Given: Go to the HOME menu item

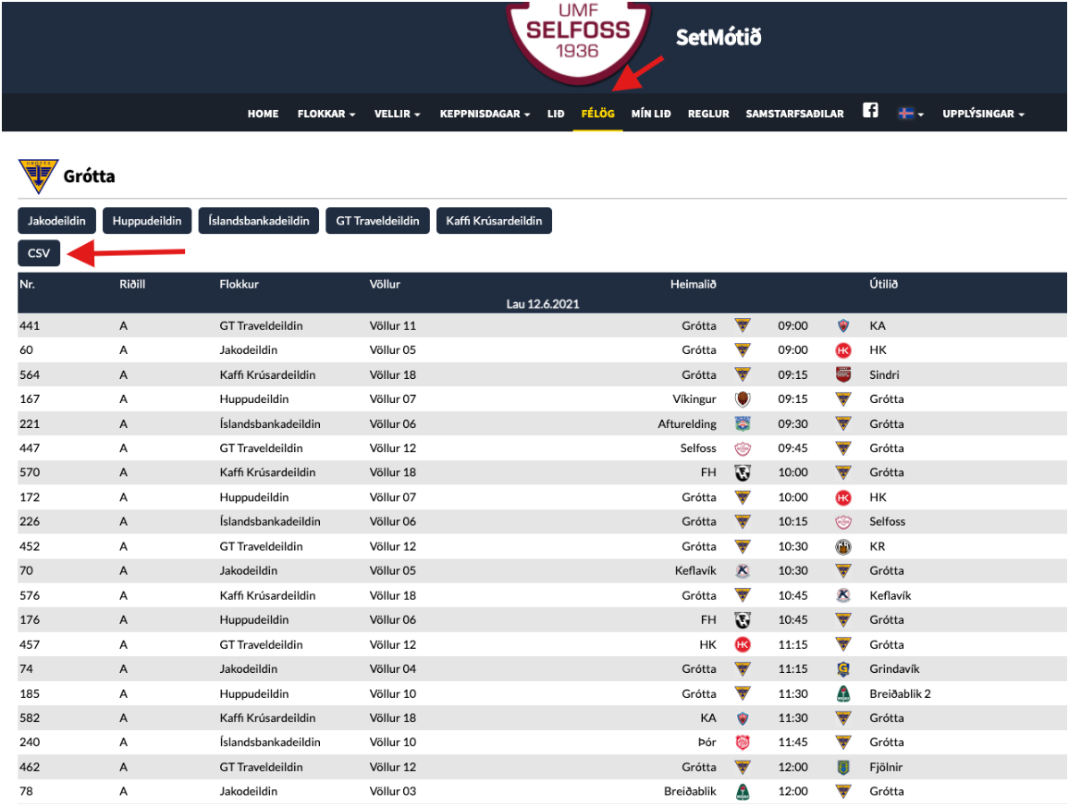Looking at the screenshot, I should click(264, 114).
